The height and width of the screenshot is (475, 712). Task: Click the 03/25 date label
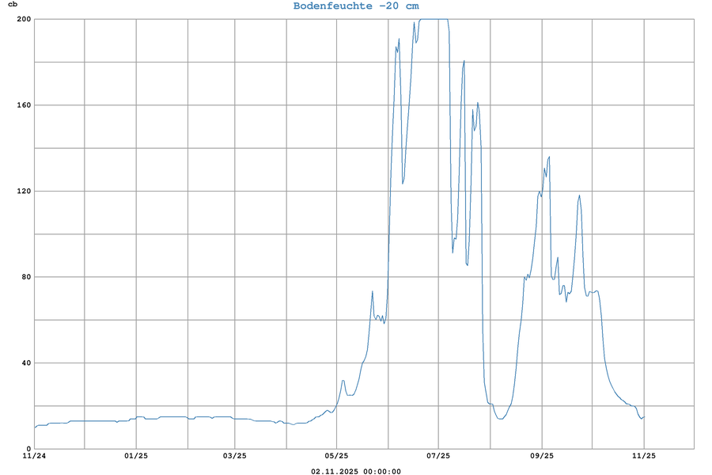(x=235, y=456)
